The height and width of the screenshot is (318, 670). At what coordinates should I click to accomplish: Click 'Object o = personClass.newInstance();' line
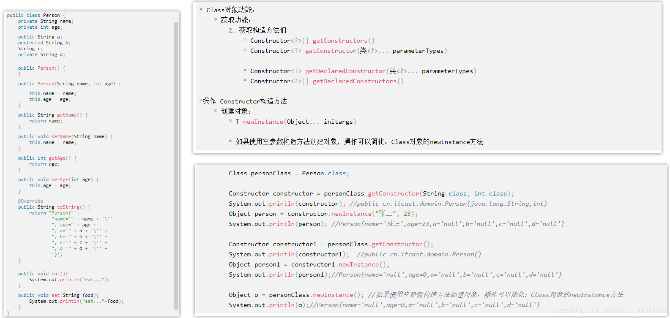(426, 295)
